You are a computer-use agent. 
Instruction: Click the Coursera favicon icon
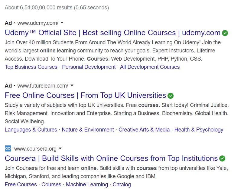coord(8,148)
